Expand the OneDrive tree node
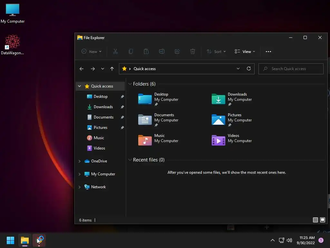Image resolution: width=330 pixels, height=248 pixels. tap(79, 161)
